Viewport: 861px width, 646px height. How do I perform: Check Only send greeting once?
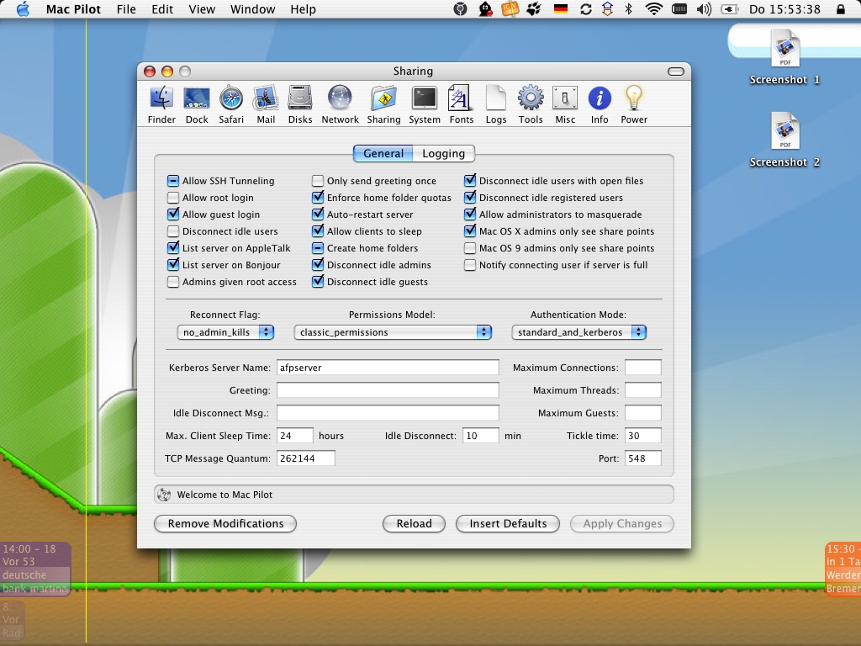[317, 181]
